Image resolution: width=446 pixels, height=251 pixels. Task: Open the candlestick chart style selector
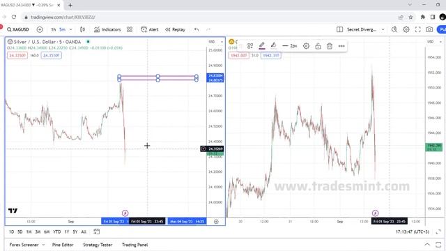coord(82,29)
